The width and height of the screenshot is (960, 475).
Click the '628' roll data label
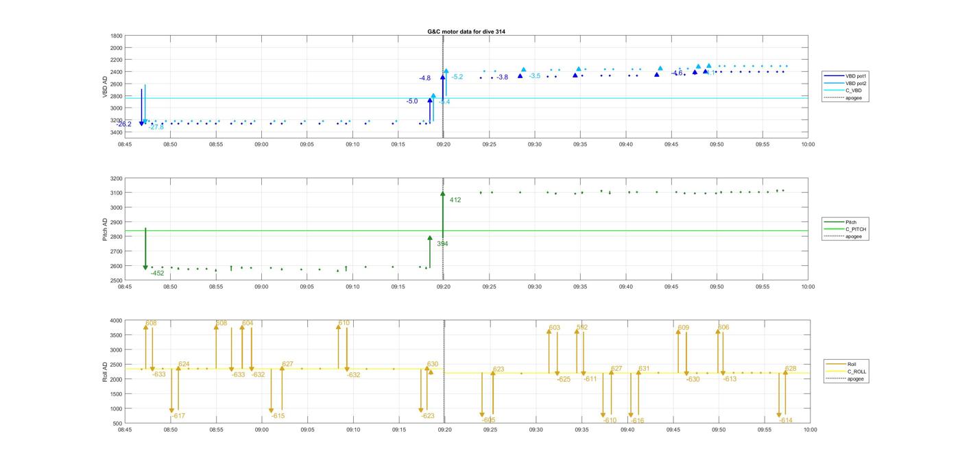click(791, 369)
